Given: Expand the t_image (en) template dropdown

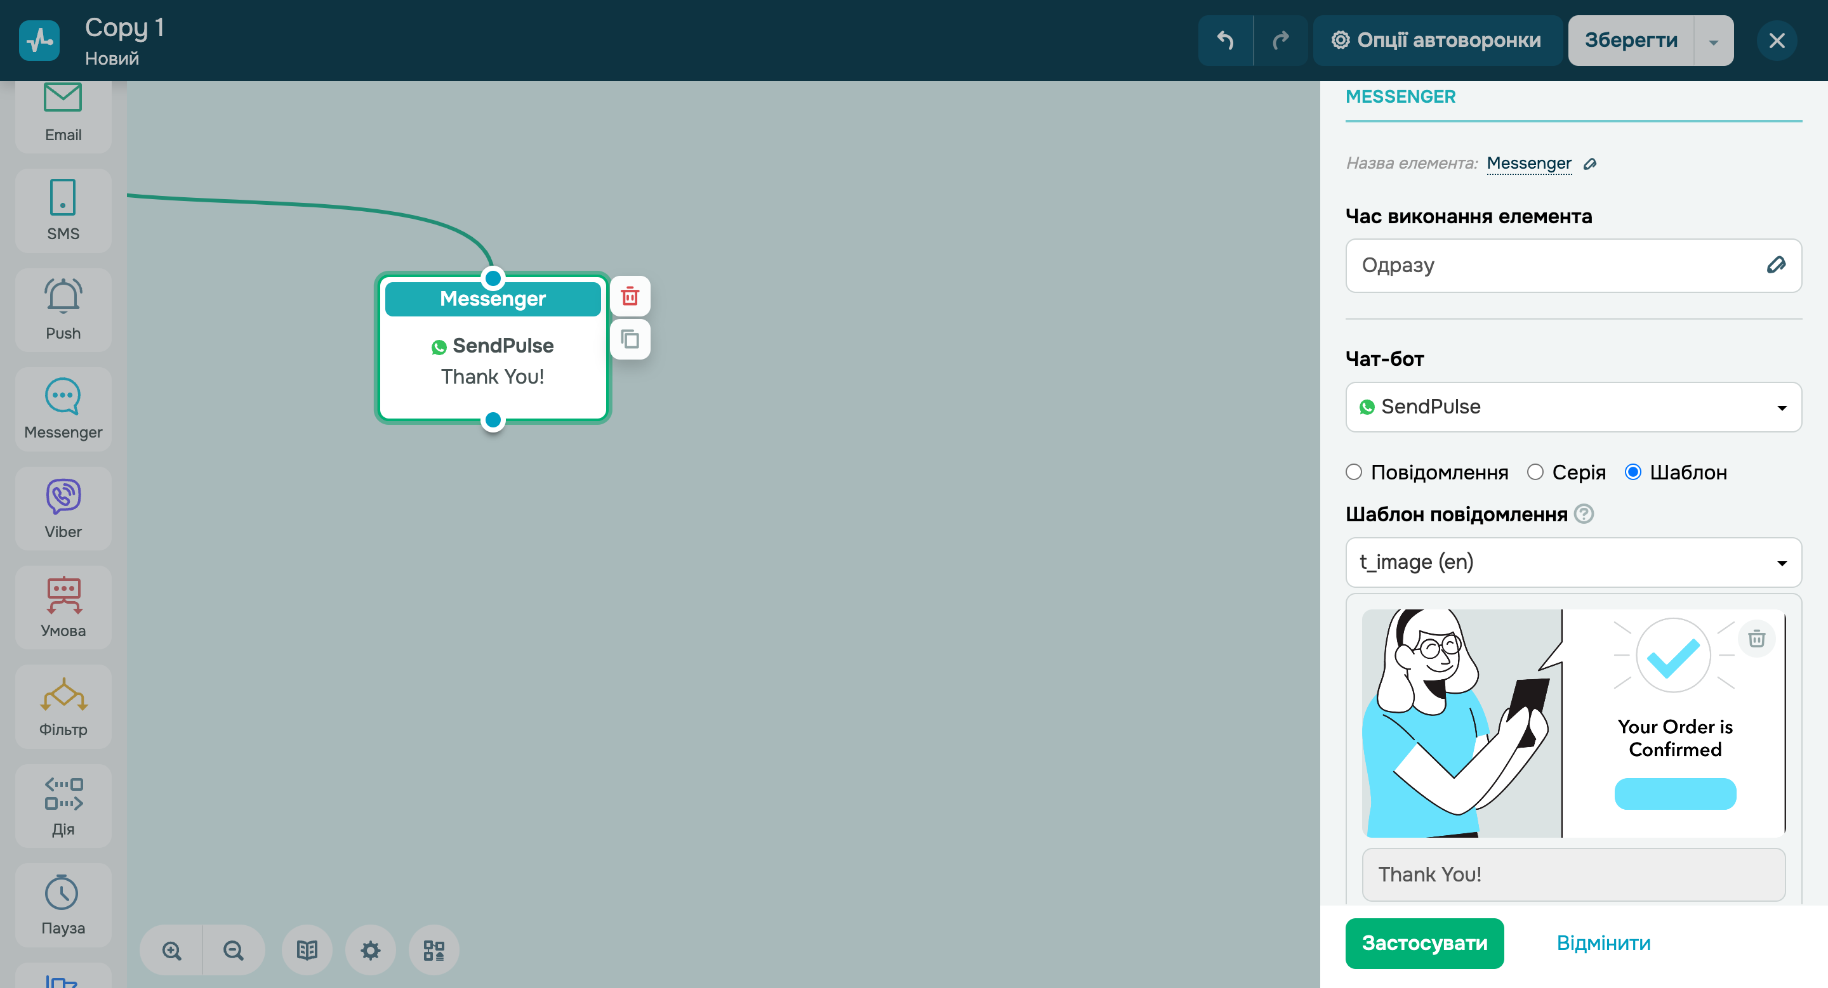Looking at the screenshot, I should (1573, 562).
